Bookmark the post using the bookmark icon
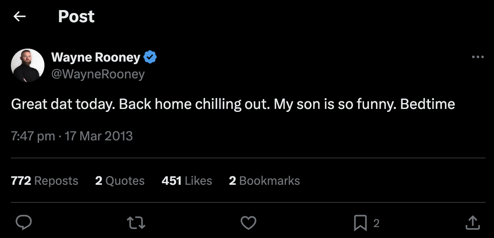 tap(360, 223)
